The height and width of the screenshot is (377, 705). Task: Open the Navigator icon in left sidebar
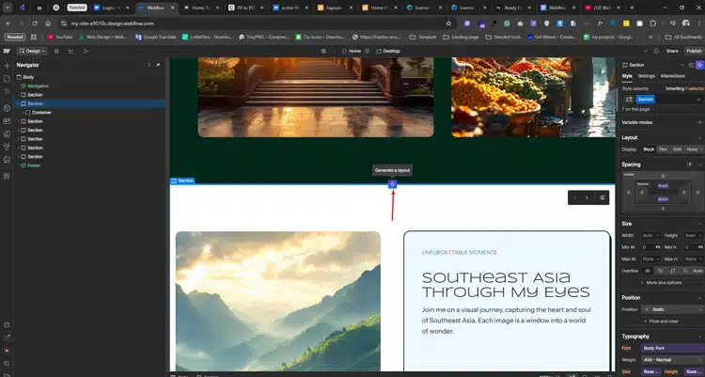[x=7, y=92]
